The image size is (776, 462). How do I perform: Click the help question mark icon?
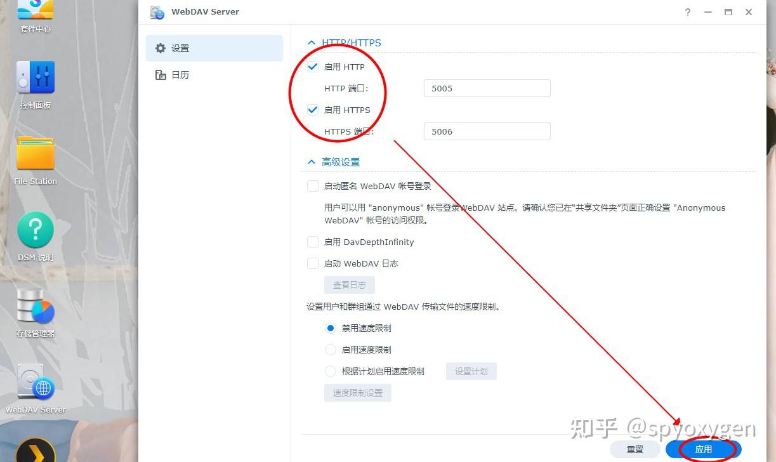click(687, 11)
